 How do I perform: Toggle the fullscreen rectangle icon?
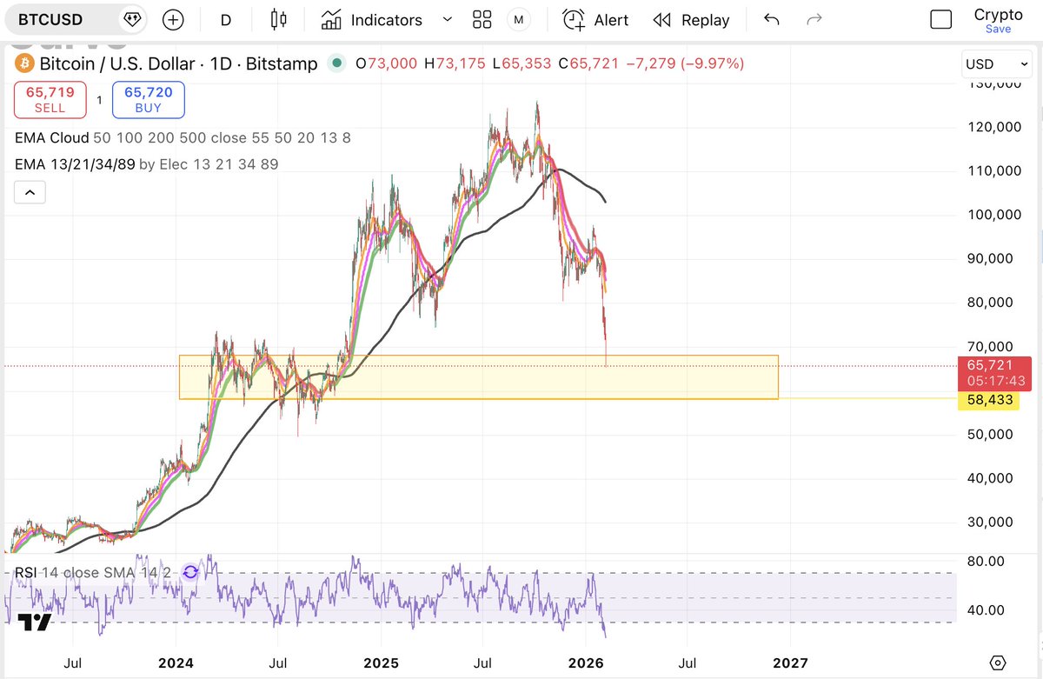940,19
